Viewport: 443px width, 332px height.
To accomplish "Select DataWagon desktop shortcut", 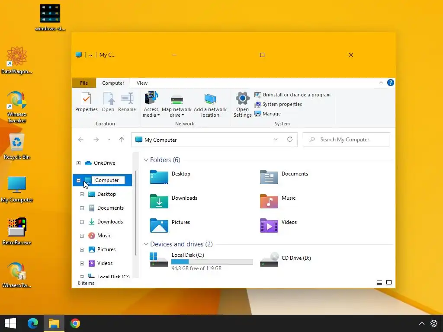I will click(x=17, y=61).
